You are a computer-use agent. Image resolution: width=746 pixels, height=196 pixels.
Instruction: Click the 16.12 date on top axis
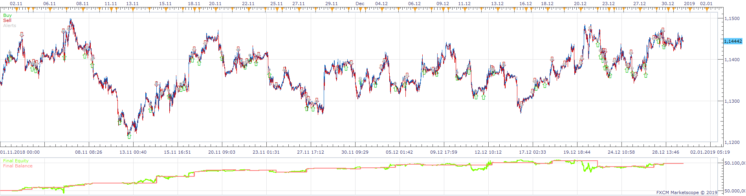(526, 4)
